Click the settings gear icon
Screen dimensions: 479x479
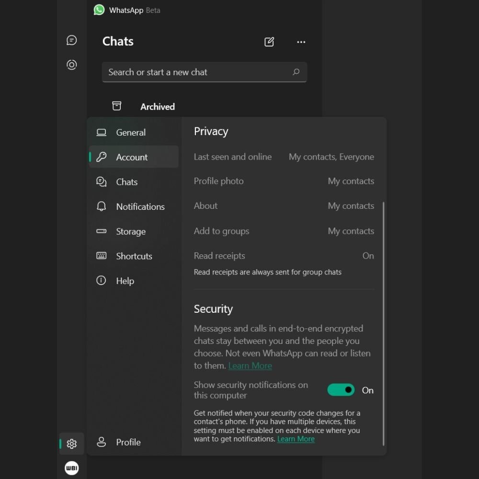(x=72, y=444)
